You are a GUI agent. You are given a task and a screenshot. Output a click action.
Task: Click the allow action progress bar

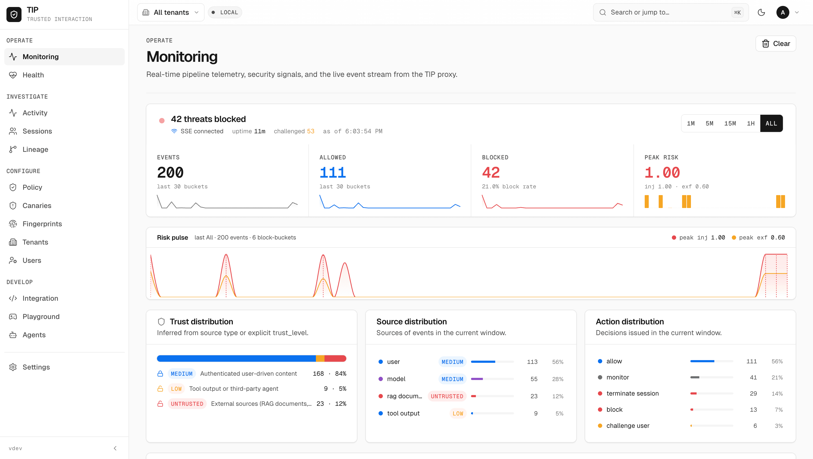click(x=711, y=361)
